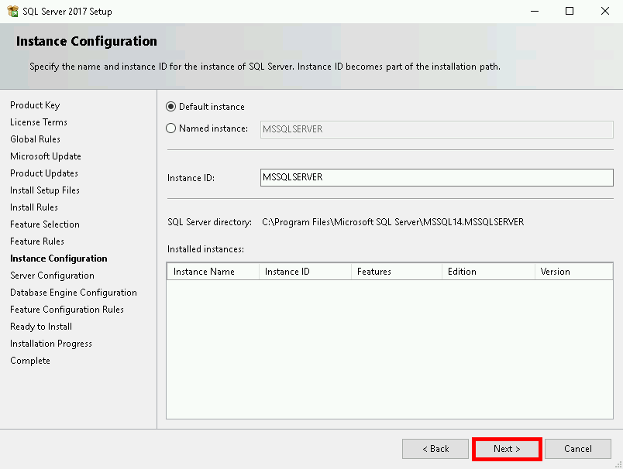Select Database Engine Configuration in sidebar
Viewport: 623px width, 469px height.
[x=74, y=293]
